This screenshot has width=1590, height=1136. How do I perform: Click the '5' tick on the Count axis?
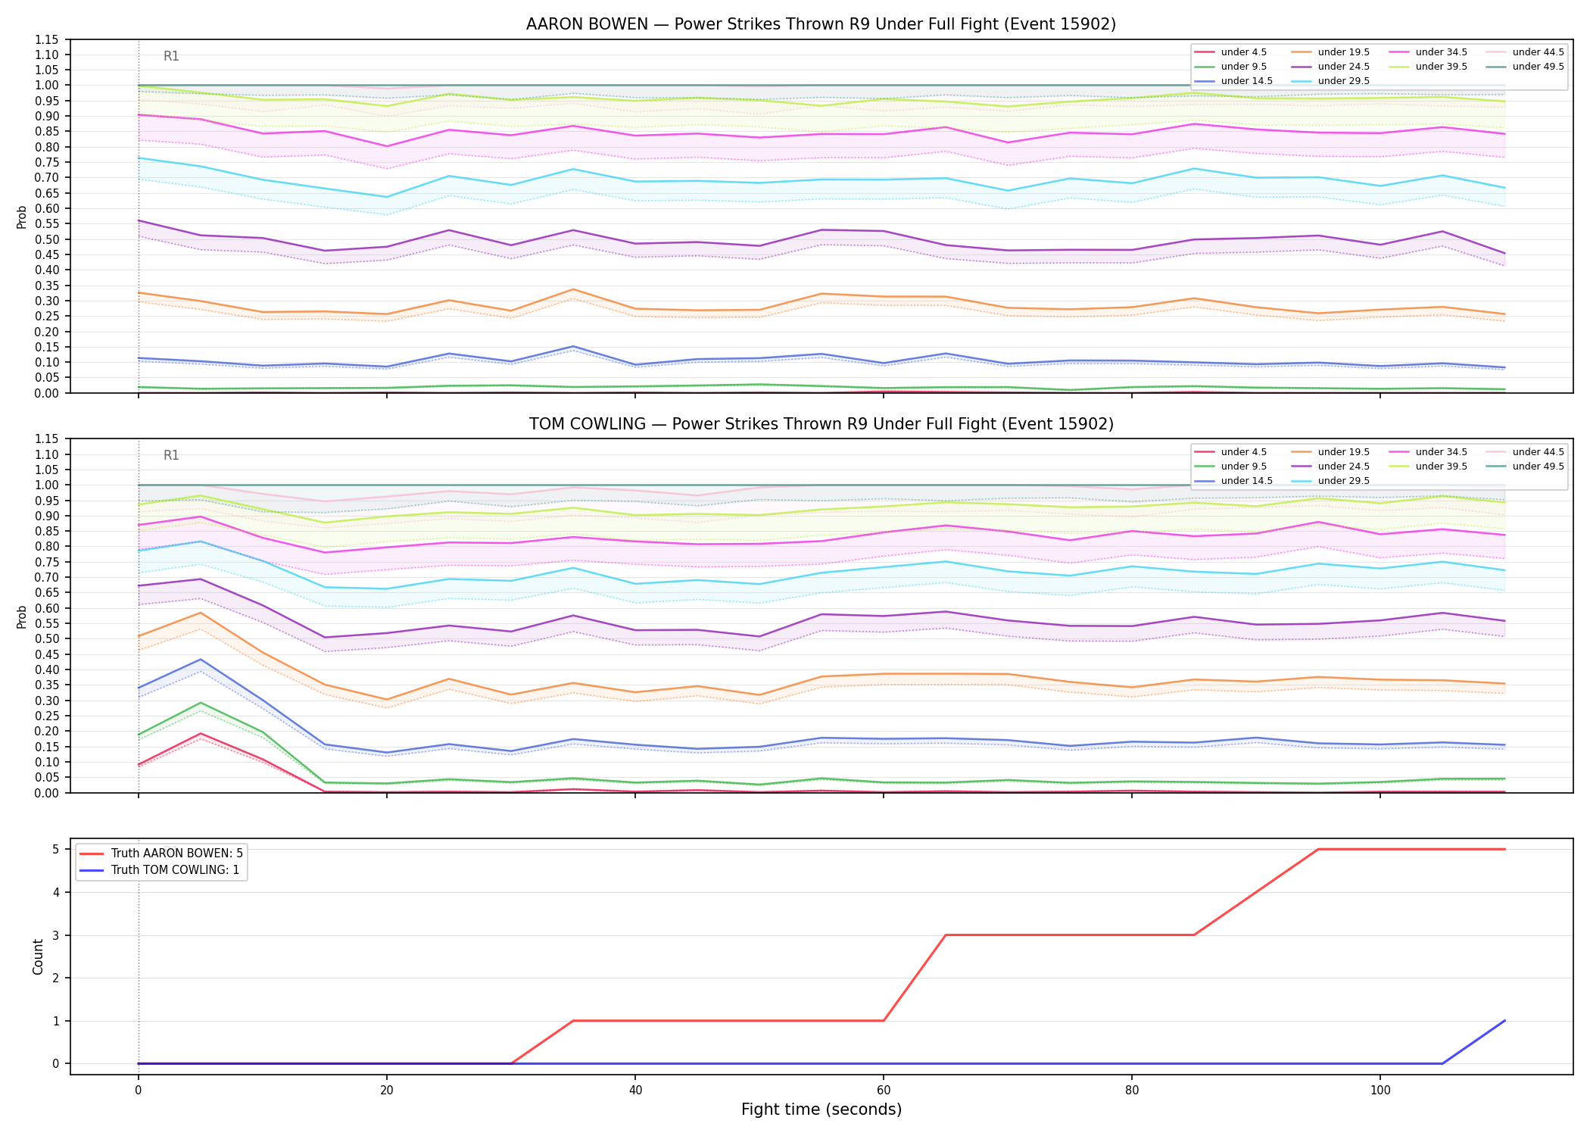tap(56, 849)
